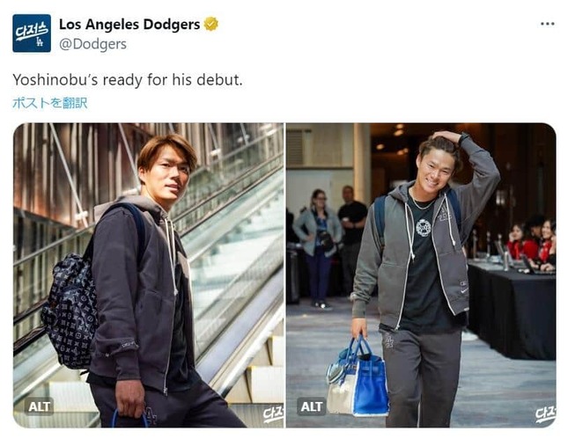Click the Dodgers watermark on right photo

tap(545, 414)
